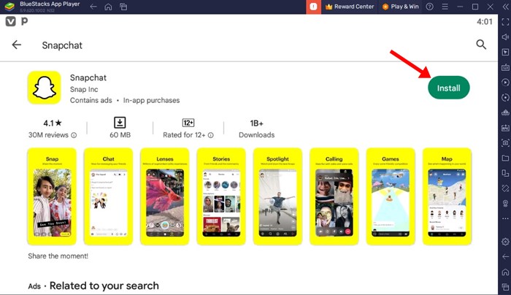
Task: Open the sidebar keyboard controls icon
Action: [x=505, y=67]
